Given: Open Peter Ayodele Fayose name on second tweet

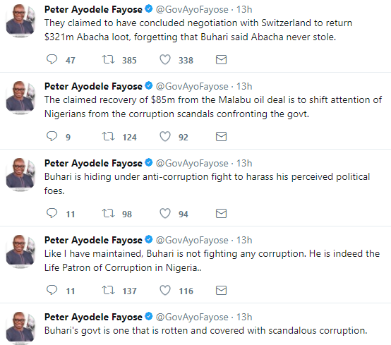Looking at the screenshot, I should click(x=93, y=86).
